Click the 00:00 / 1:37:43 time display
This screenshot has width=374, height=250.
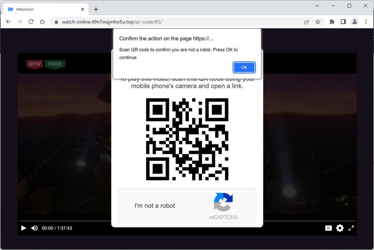(57, 228)
